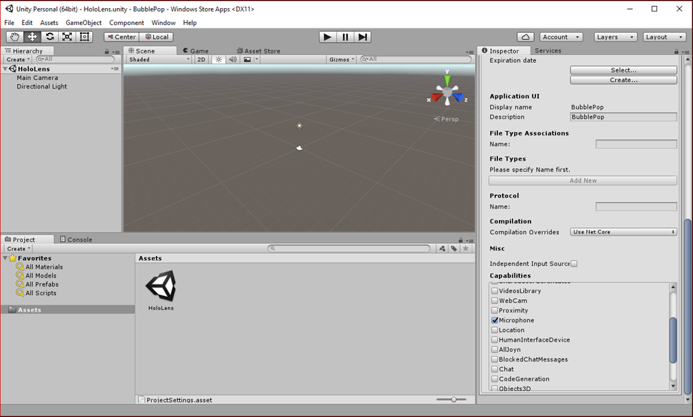Viewport: 693px width, 417px height.
Task: Lock the Project panel
Action: click(460, 240)
